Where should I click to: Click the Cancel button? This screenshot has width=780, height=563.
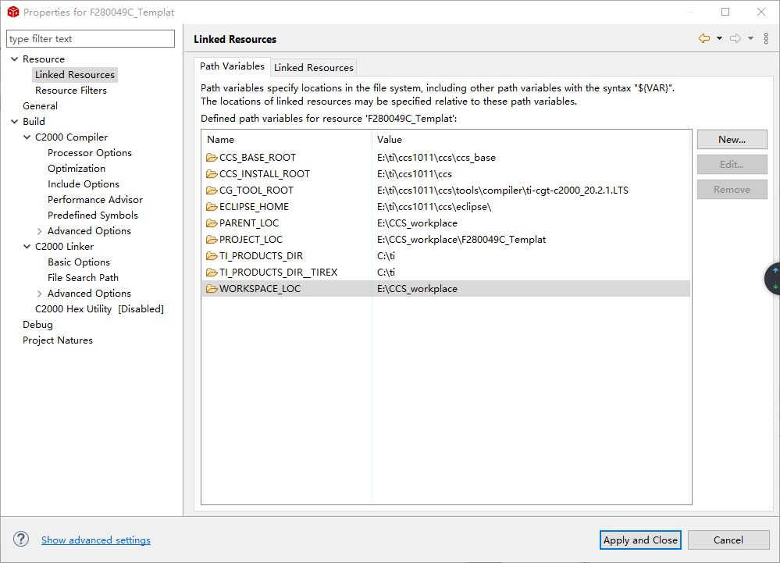[728, 540]
